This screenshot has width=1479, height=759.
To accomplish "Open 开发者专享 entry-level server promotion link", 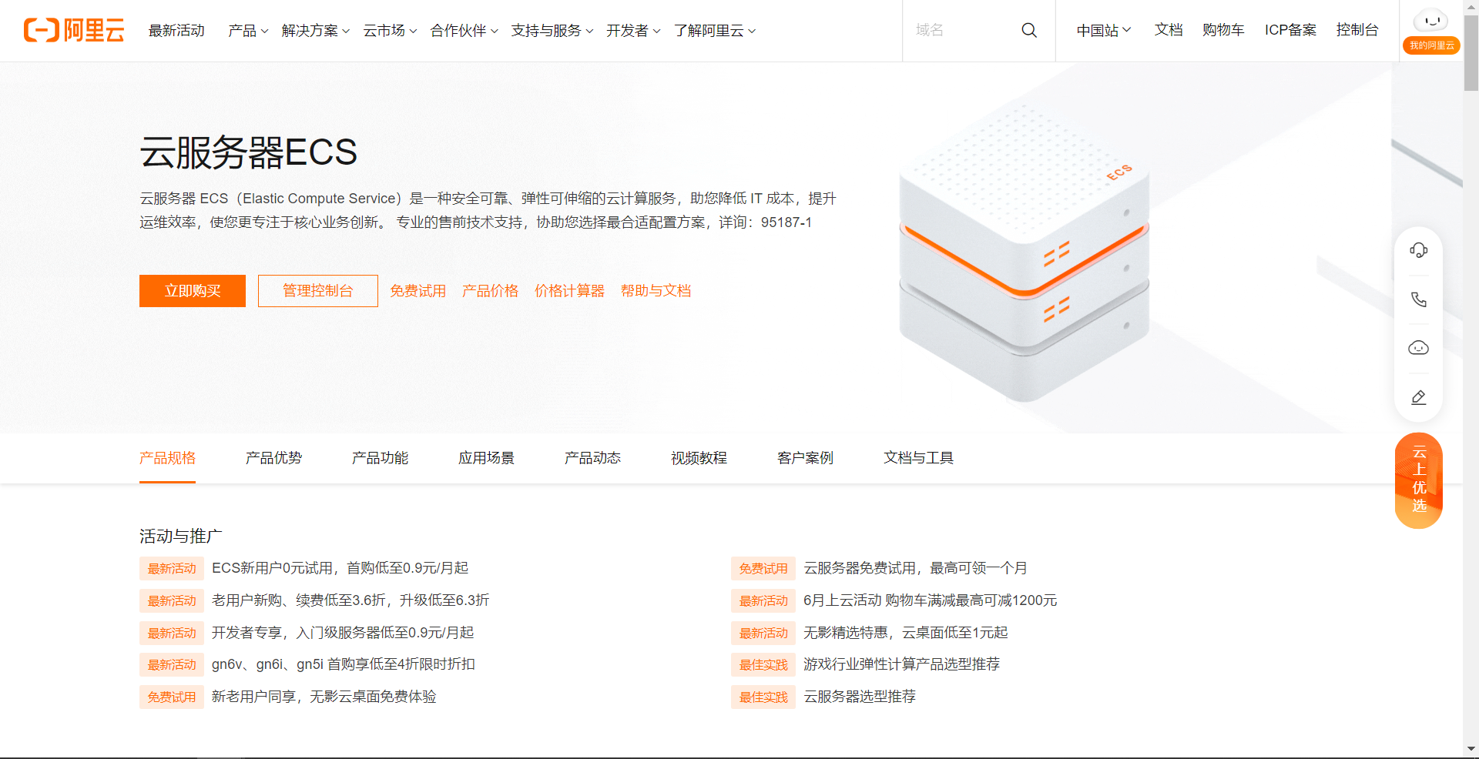I will pos(343,633).
